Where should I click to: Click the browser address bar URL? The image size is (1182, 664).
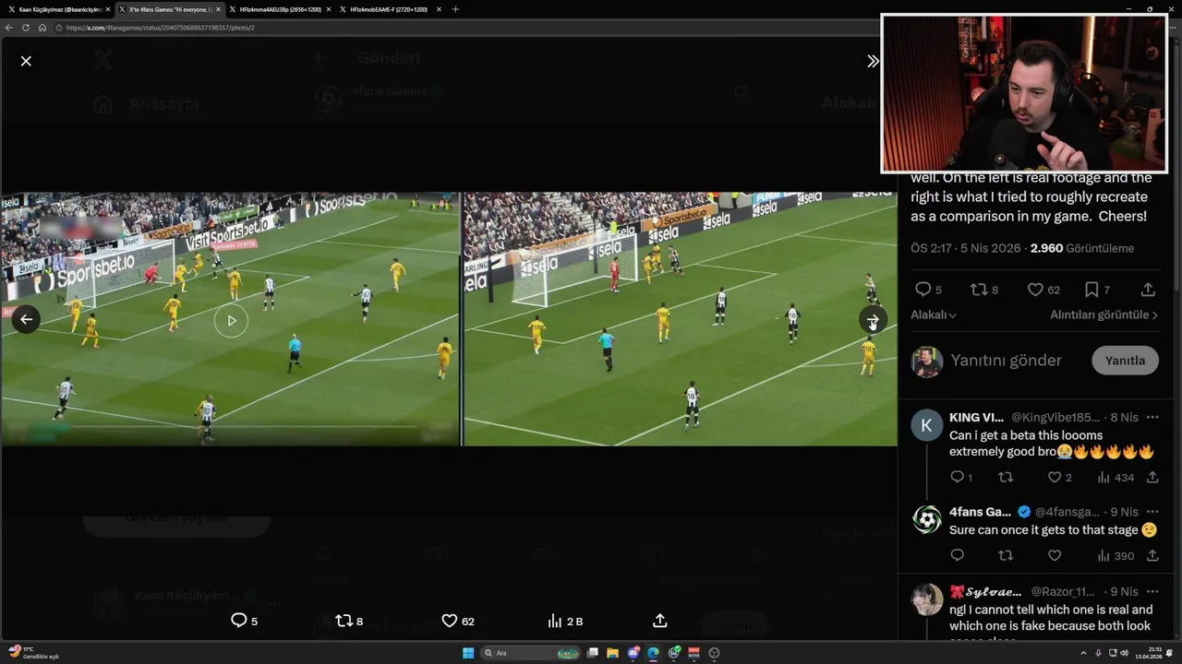coord(161,28)
